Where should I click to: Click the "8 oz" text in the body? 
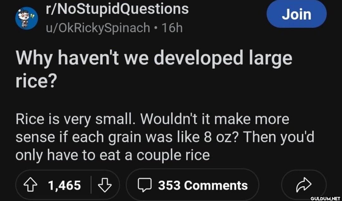click(219, 137)
